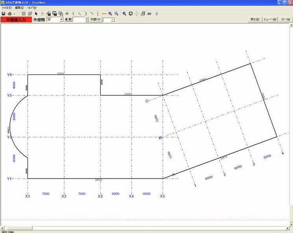Select the vertical line drawing tool
This screenshot has width=293, height=233.
click(x=73, y=13)
